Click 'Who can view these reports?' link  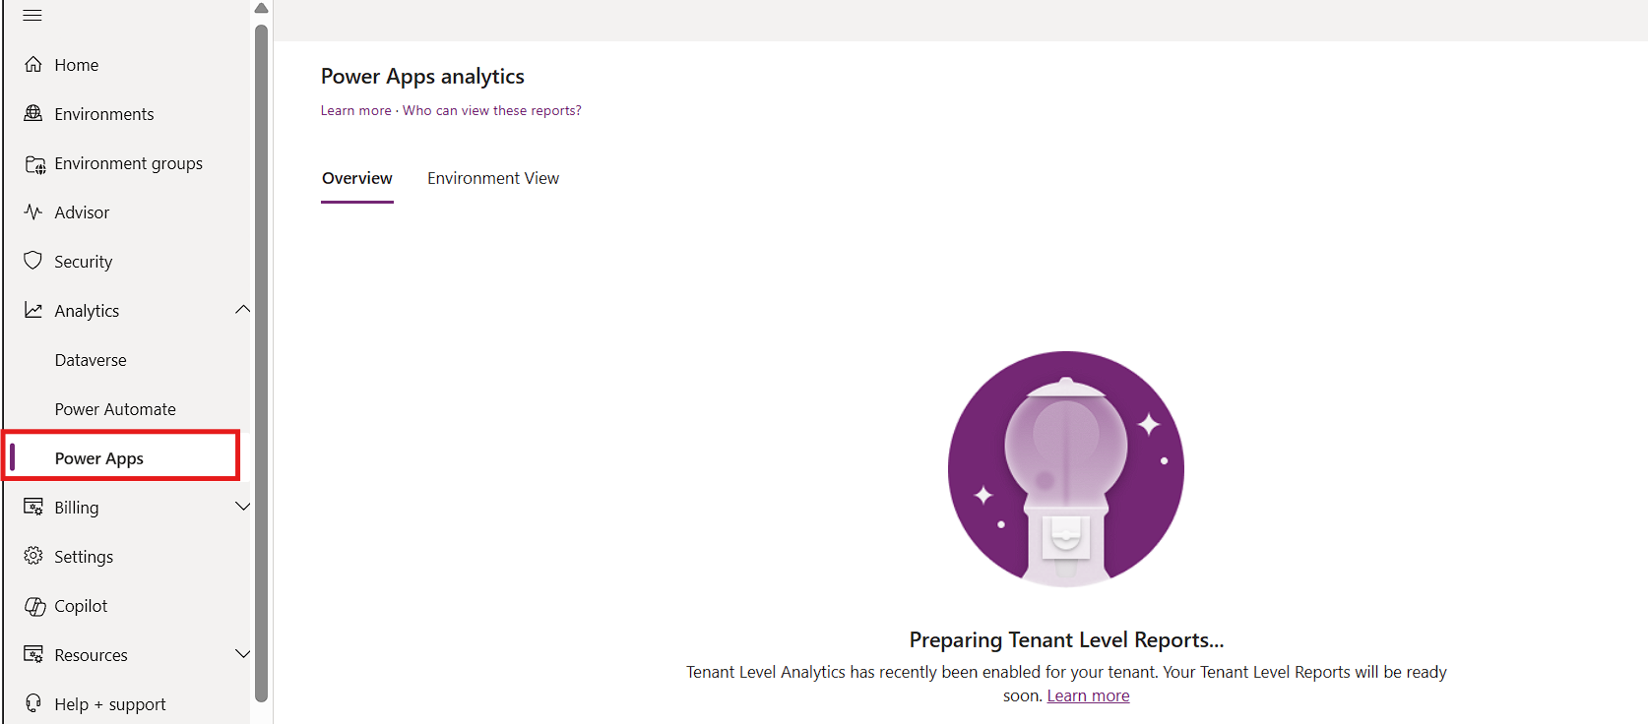(x=491, y=110)
